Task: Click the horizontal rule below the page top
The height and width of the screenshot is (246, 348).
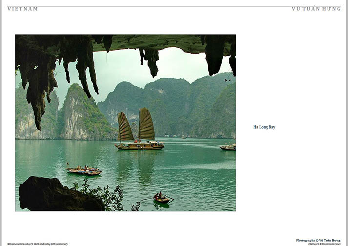Action: tap(174, 6)
